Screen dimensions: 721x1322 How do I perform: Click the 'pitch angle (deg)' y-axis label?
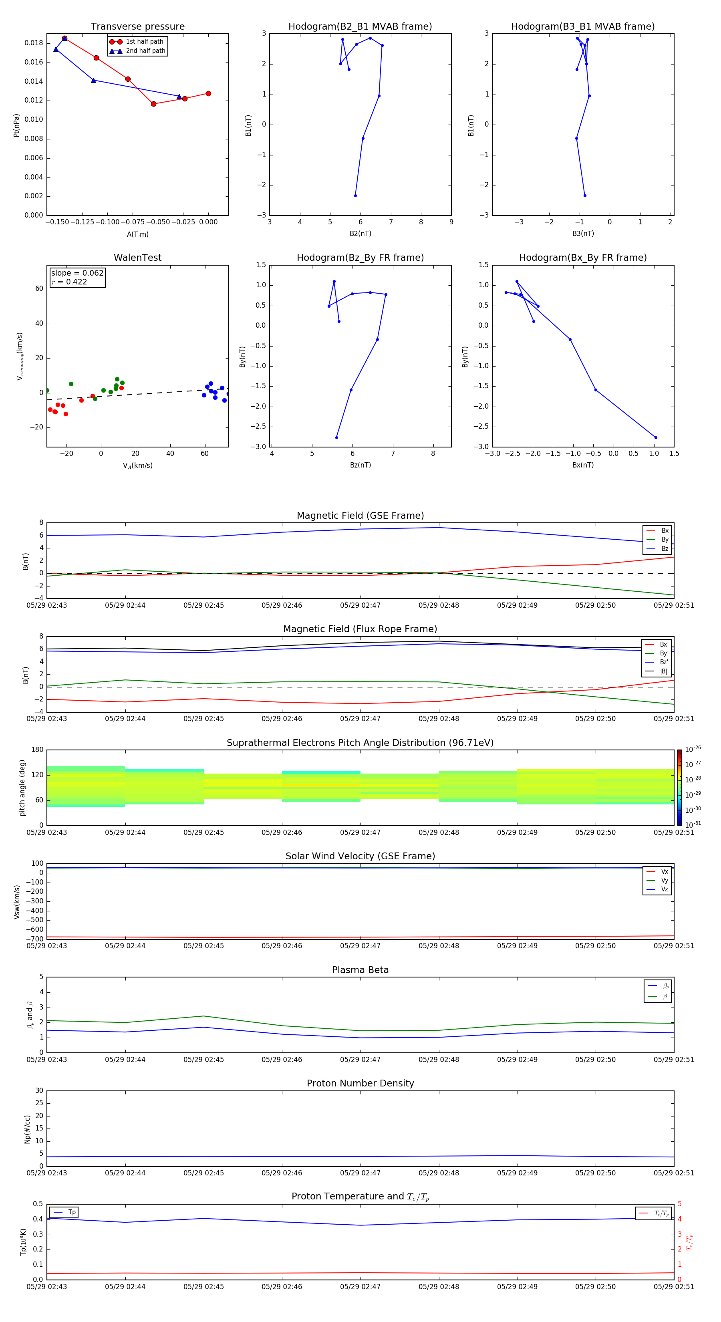[22, 788]
